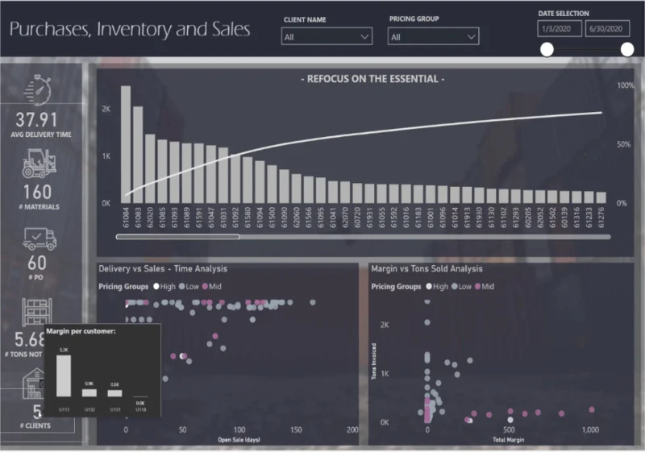
Task: Click the 37.91 avg delivery time value
Action: tap(36, 120)
